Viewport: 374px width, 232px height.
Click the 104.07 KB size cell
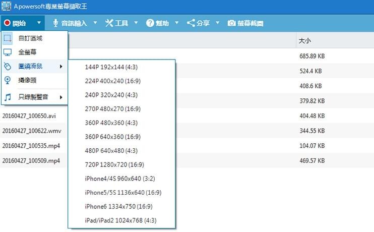(312, 146)
